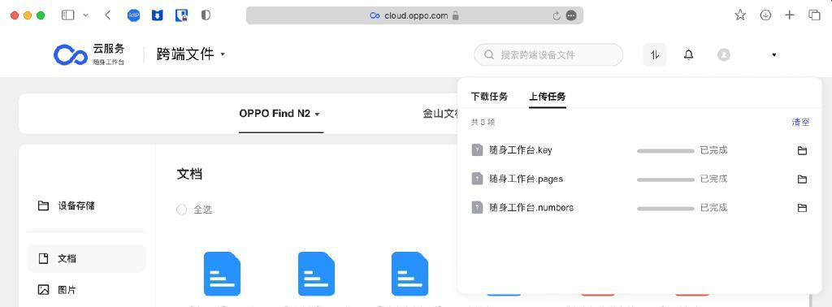
Task: Click progress bar of 随身工作台.pages upload
Action: [665, 179]
